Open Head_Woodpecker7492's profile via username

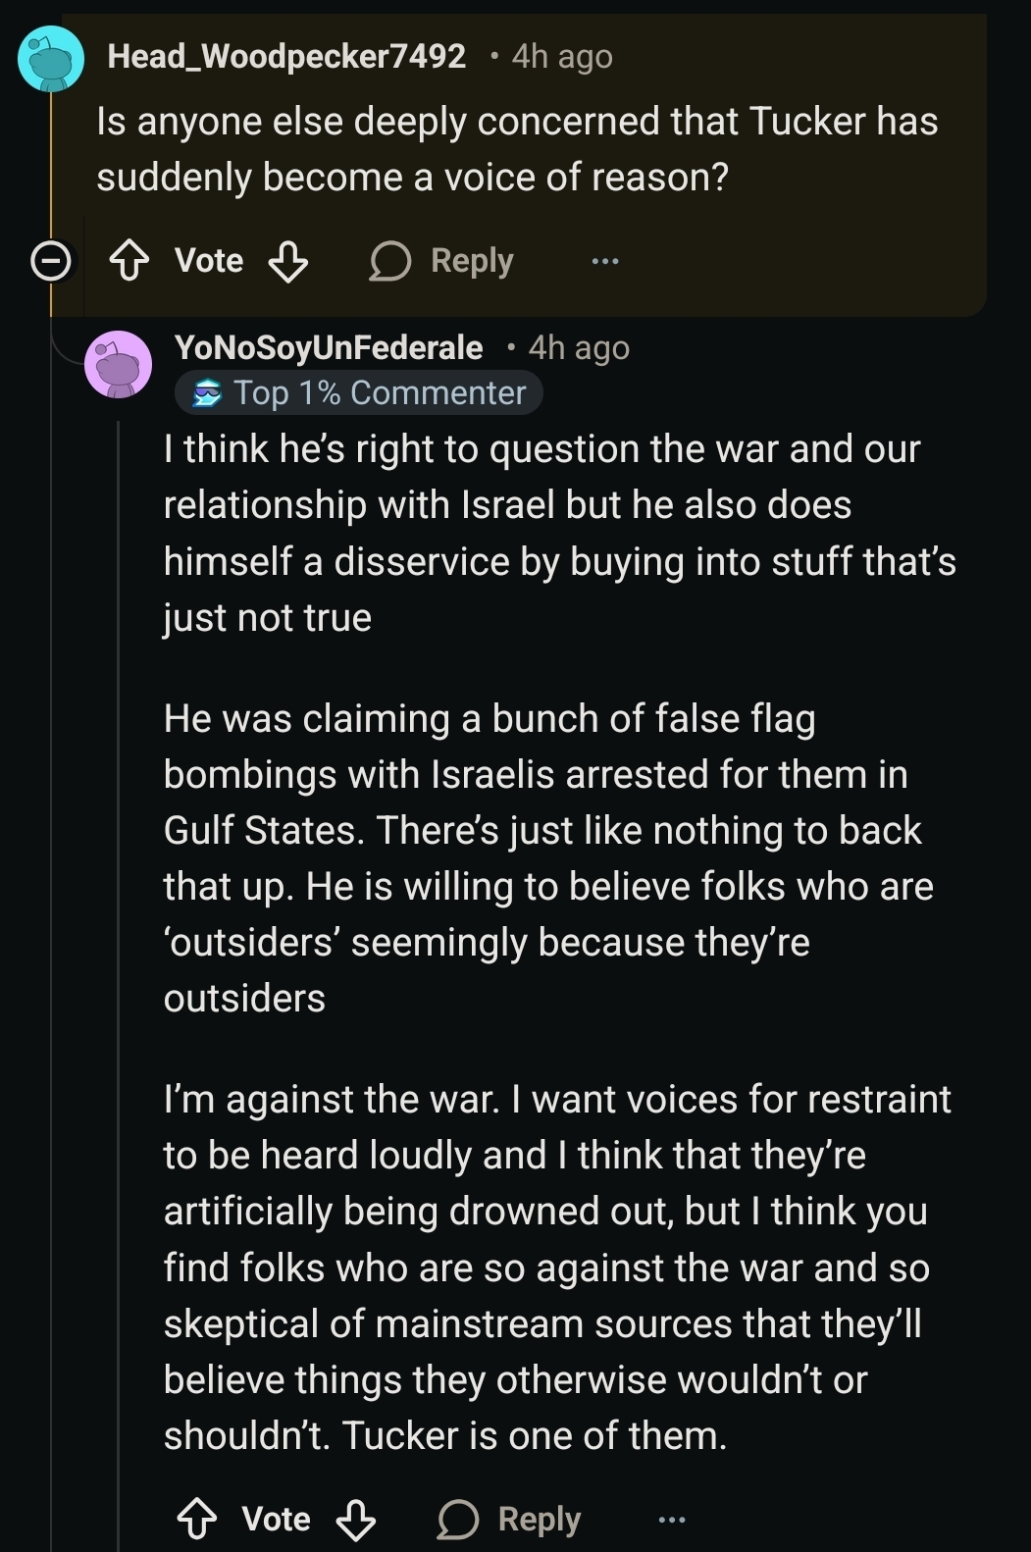pyautogui.click(x=285, y=56)
